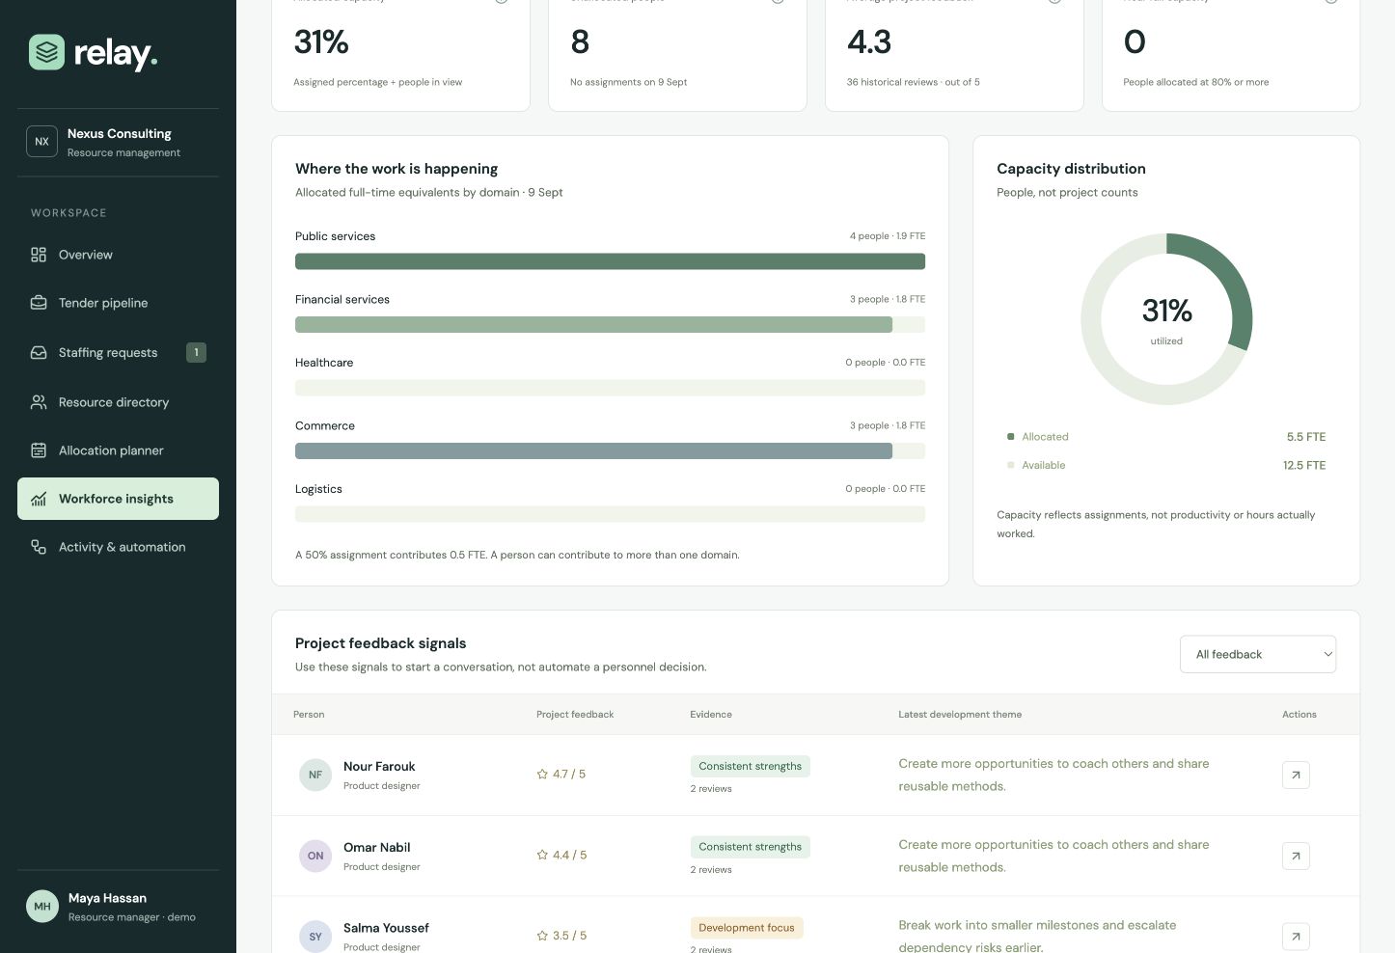This screenshot has width=1395, height=953.
Task: Click the star icon beside 4.4 / 5
Action: coord(542,855)
